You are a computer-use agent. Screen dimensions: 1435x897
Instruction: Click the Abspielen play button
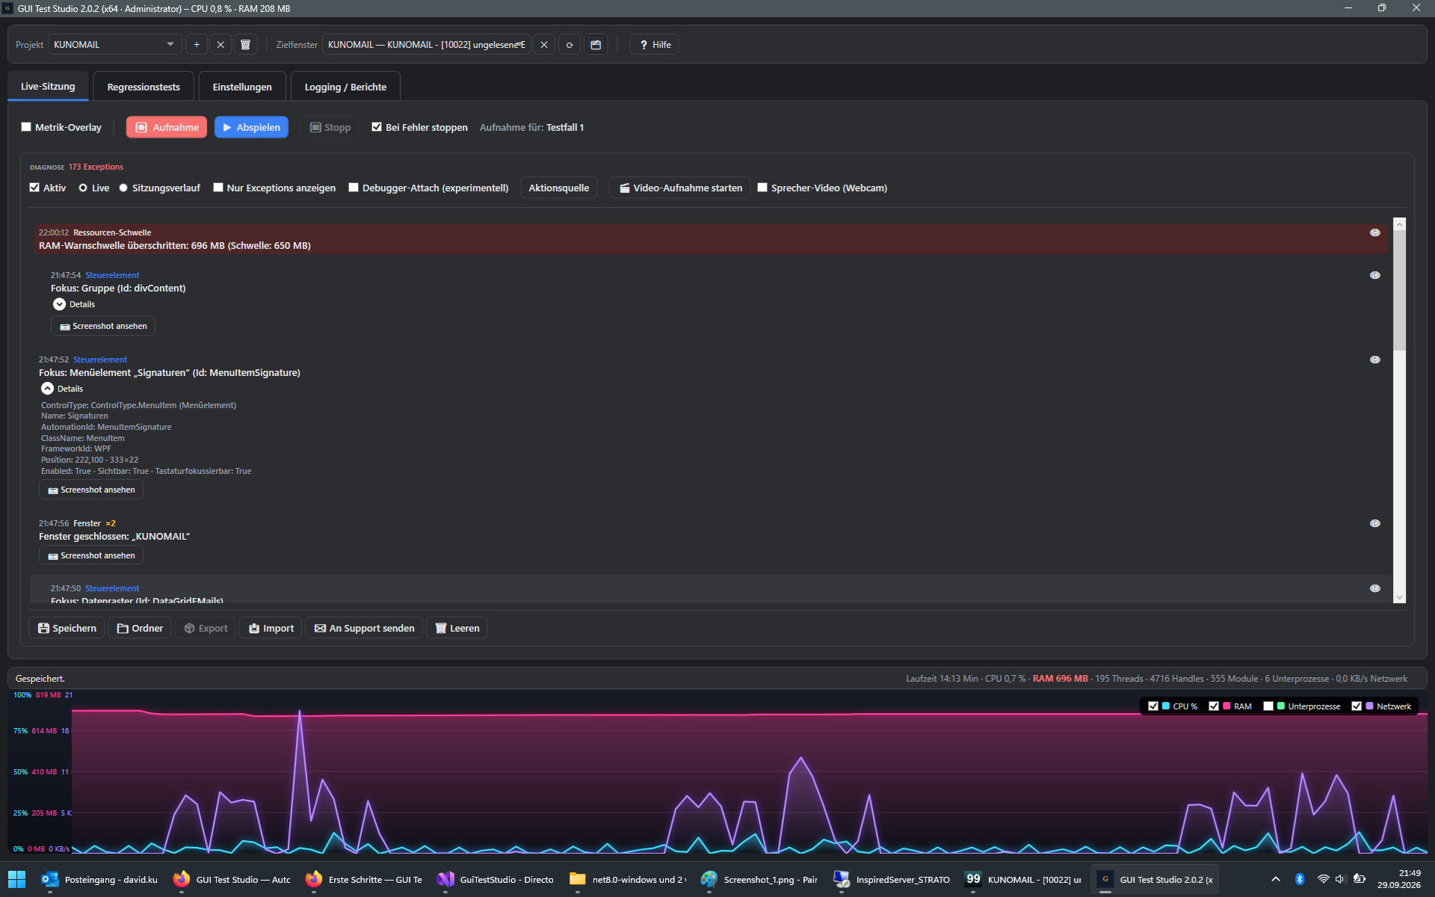click(x=252, y=127)
